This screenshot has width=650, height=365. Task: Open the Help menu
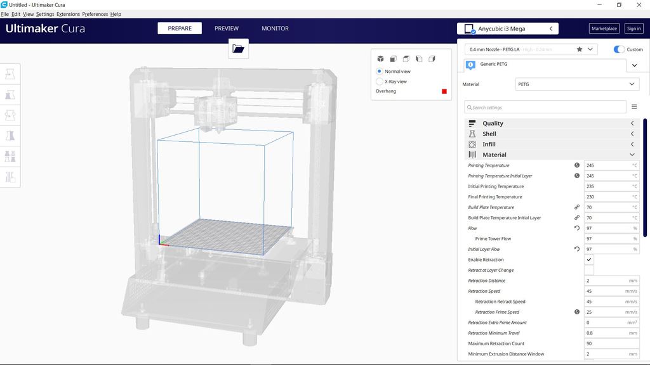point(116,14)
